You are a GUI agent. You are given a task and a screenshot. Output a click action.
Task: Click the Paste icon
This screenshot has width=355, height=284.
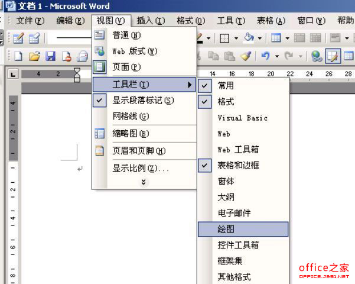click(x=229, y=56)
